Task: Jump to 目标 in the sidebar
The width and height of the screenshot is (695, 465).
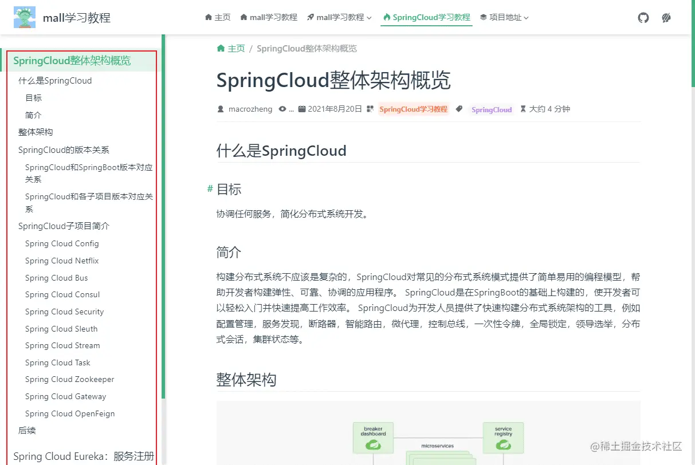Action: point(33,98)
